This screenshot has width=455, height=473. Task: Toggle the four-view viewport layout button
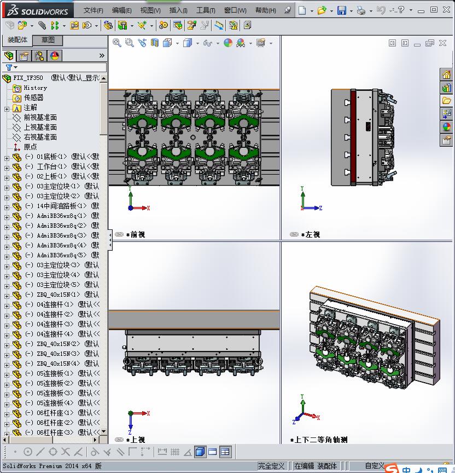[225, 452]
